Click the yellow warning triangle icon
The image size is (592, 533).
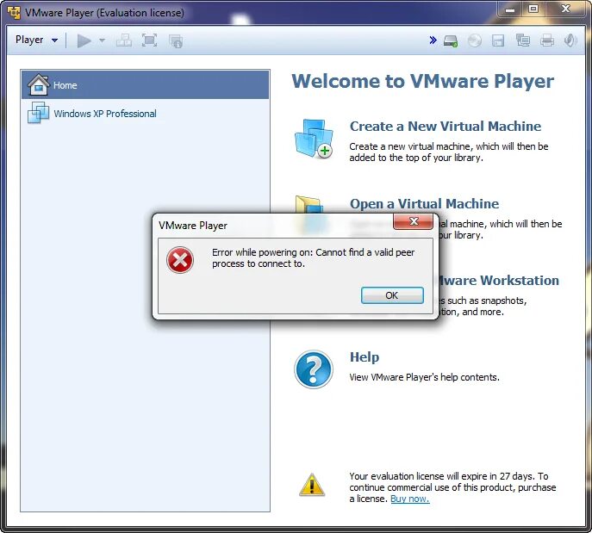[312, 485]
